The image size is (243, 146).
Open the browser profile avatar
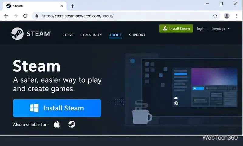click(x=227, y=16)
